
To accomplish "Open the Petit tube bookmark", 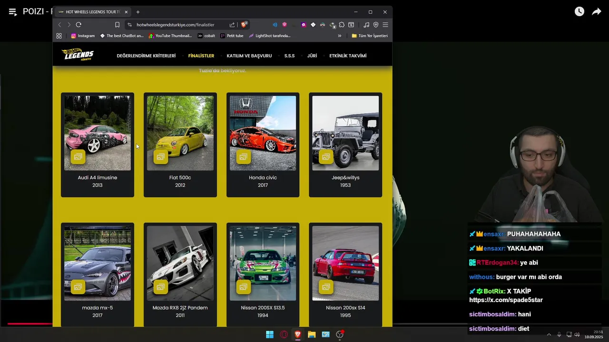I will click(232, 36).
